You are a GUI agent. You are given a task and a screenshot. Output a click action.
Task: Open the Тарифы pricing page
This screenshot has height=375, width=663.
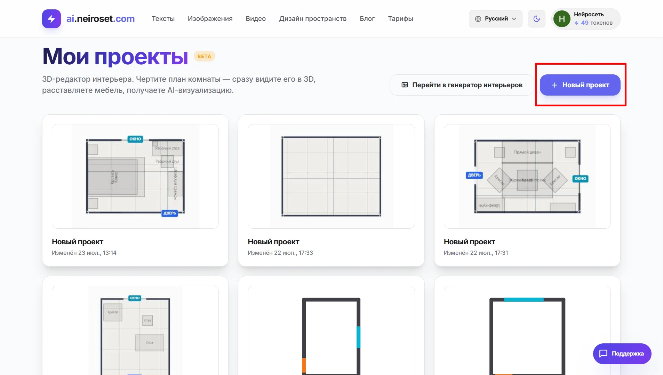[x=400, y=19]
